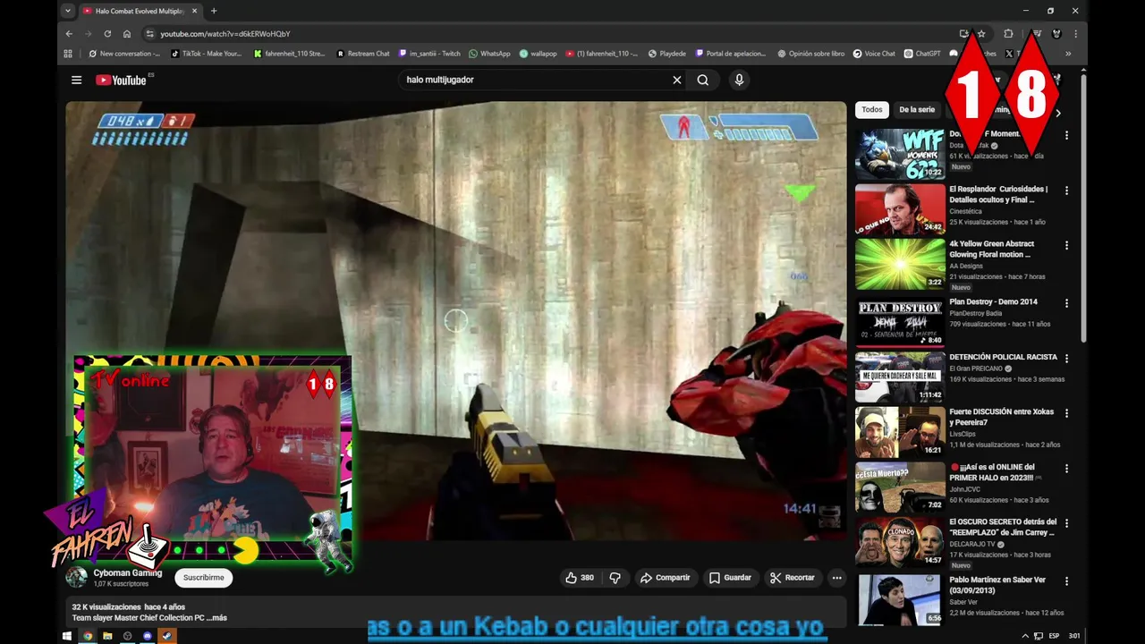Image resolution: width=1145 pixels, height=644 pixels.
Task: Open the Windows Start menu
Action: click(x=67, y=636)
